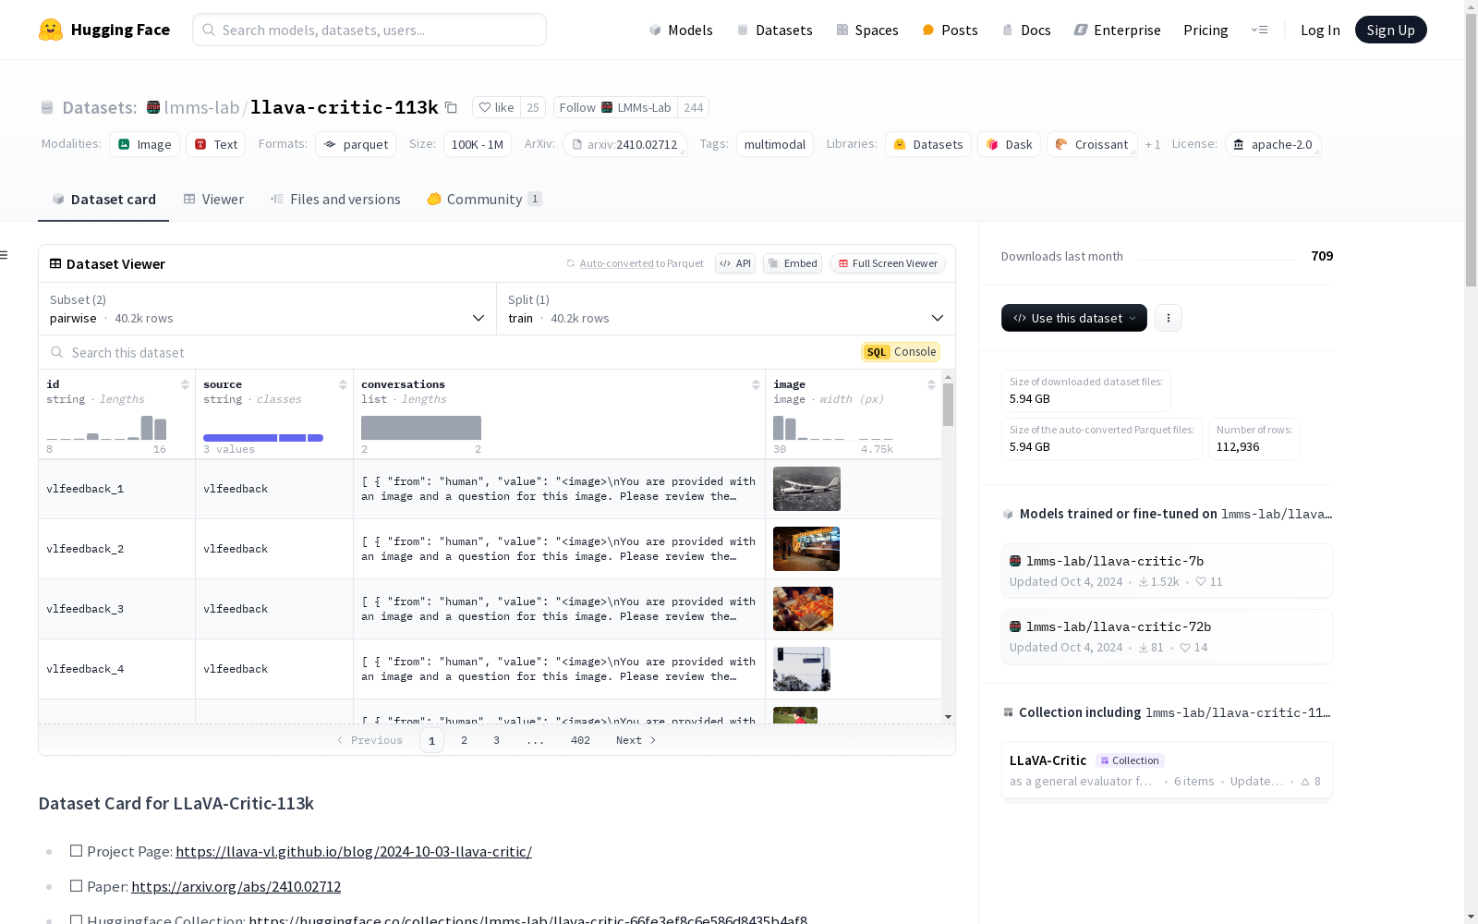Image resolution: width=1478 pixels, height=924 pixels.
Task: Show the 244 followers count
Action: [694, 107]
